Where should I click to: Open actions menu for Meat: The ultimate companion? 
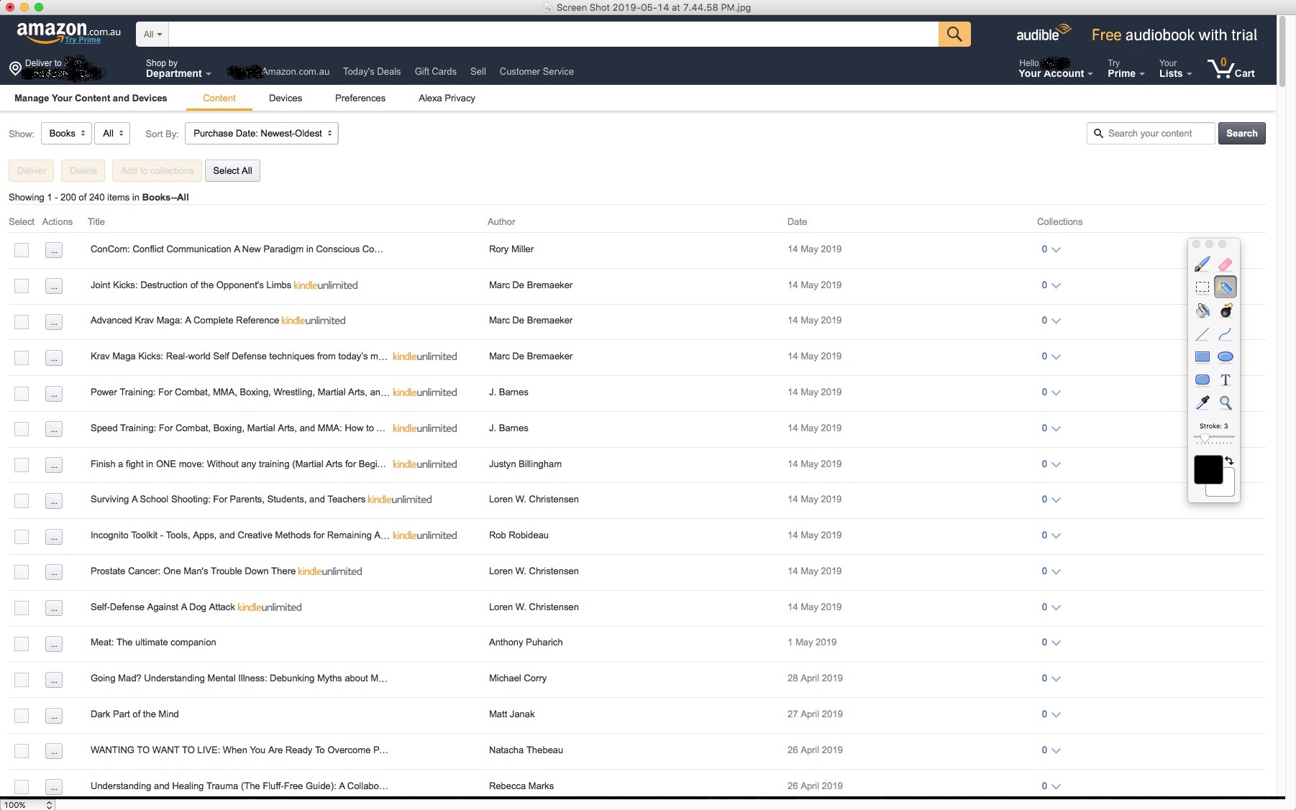click(x=54, y=643)
